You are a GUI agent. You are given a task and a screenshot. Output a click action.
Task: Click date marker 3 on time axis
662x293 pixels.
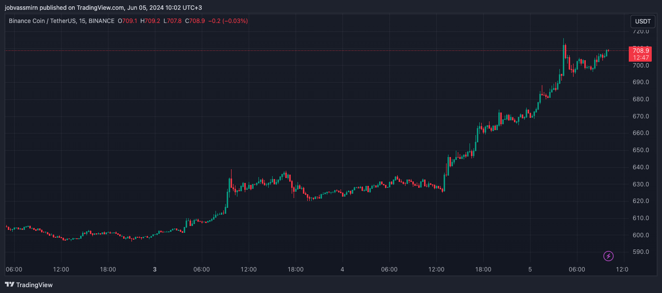tap(155, 270)
